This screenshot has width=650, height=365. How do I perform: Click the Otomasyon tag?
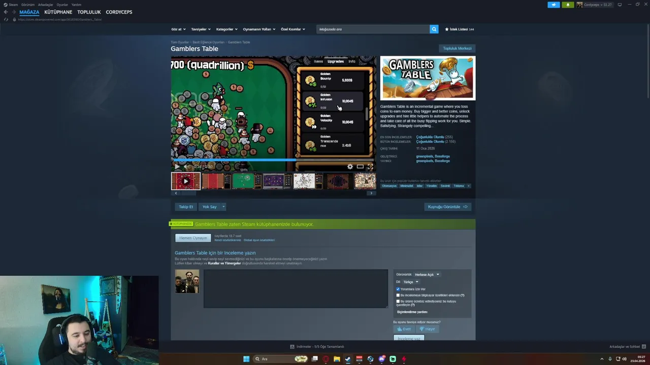389,186
